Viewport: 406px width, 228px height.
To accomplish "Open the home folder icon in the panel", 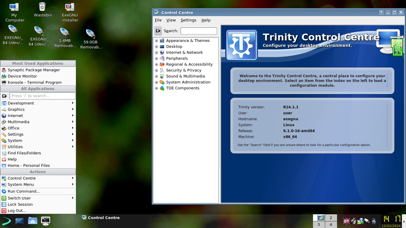I will [x=33, y=221].
